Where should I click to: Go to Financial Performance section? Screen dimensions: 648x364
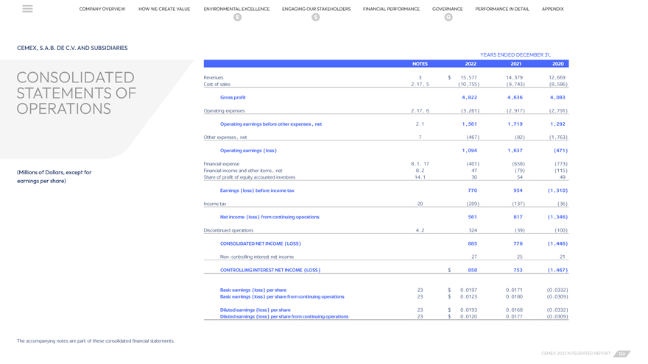point(391,9)
